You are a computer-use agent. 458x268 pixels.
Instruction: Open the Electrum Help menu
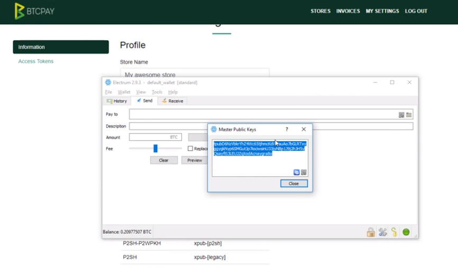tap(172, 92)
